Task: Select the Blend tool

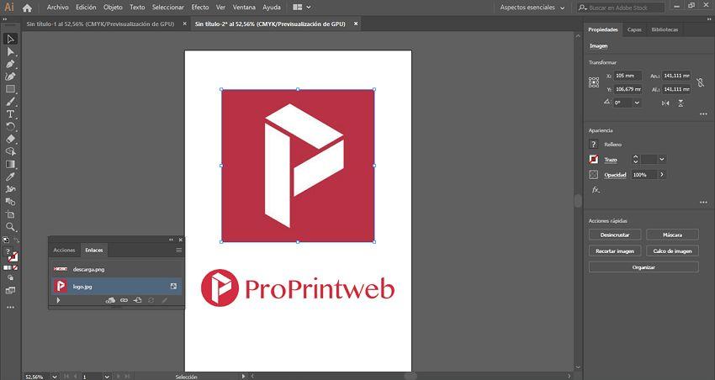Action: tap(10, 202)
